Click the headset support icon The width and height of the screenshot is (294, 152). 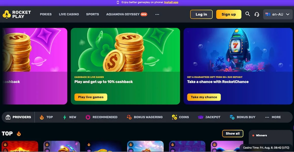[x=257, y=14]
